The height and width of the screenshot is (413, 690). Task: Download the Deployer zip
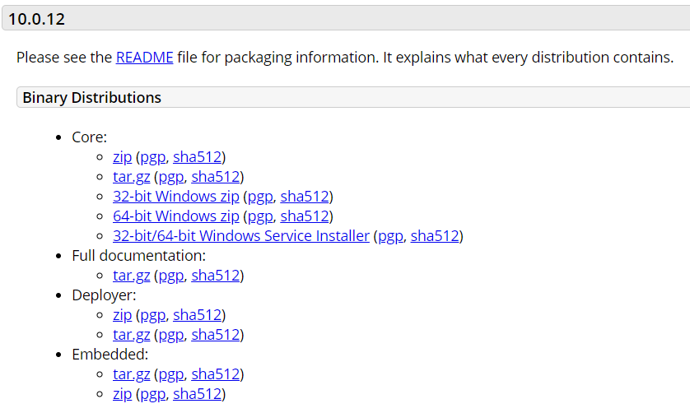point(122,315)
